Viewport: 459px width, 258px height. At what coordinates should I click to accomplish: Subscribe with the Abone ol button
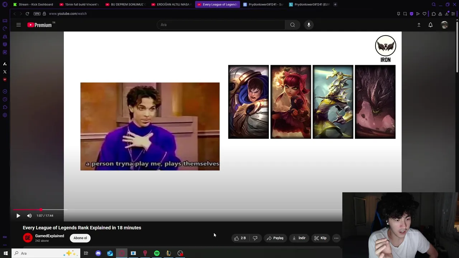[80, 238]
